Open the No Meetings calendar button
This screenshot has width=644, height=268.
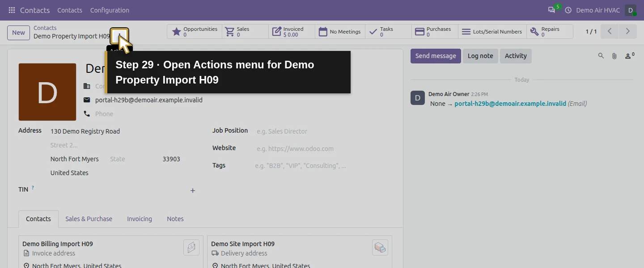(340, 32)
